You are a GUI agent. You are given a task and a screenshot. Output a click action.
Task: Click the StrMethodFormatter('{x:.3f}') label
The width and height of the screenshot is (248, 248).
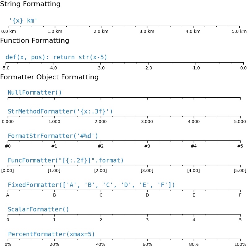click(x=60, y=111)
